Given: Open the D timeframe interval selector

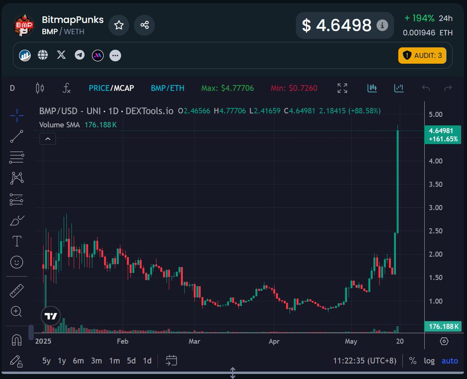Looking at the screenshot, I should [x=12, y=88].
